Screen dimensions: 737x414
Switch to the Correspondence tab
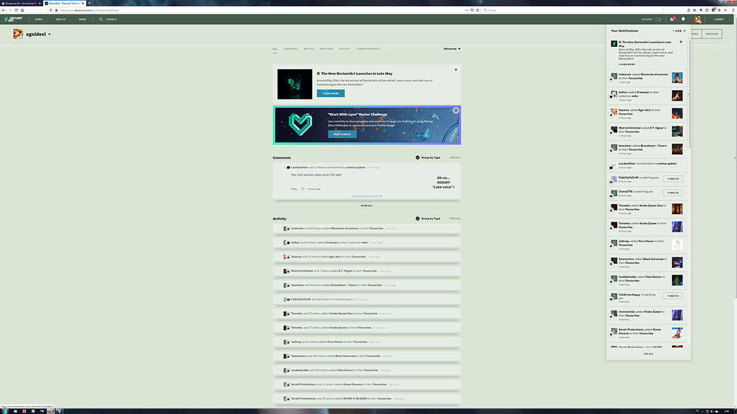click(368, 49)
